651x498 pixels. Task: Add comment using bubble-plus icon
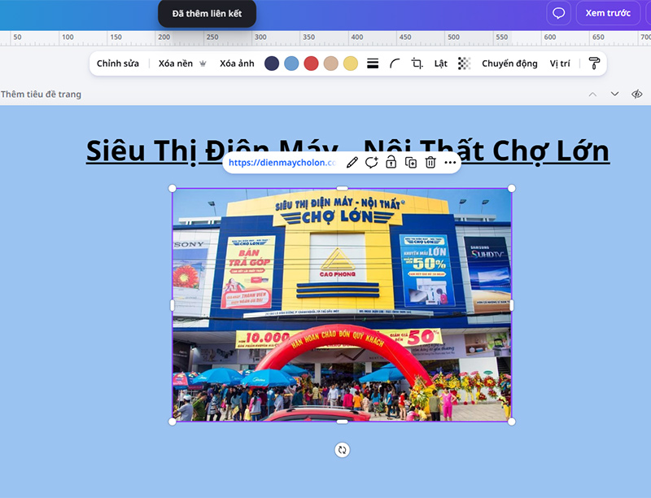pyautogui.click(x=372, y=163)
